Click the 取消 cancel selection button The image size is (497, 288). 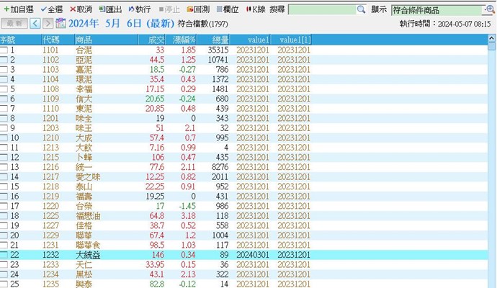[x=81, y=9]
